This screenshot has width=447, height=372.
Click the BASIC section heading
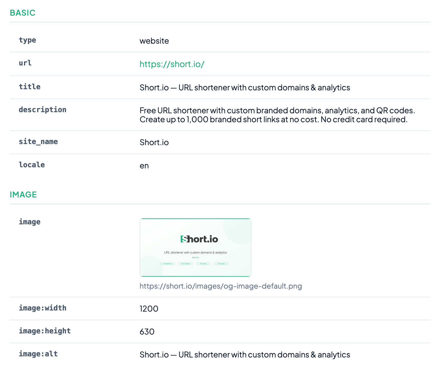[23, 13]
